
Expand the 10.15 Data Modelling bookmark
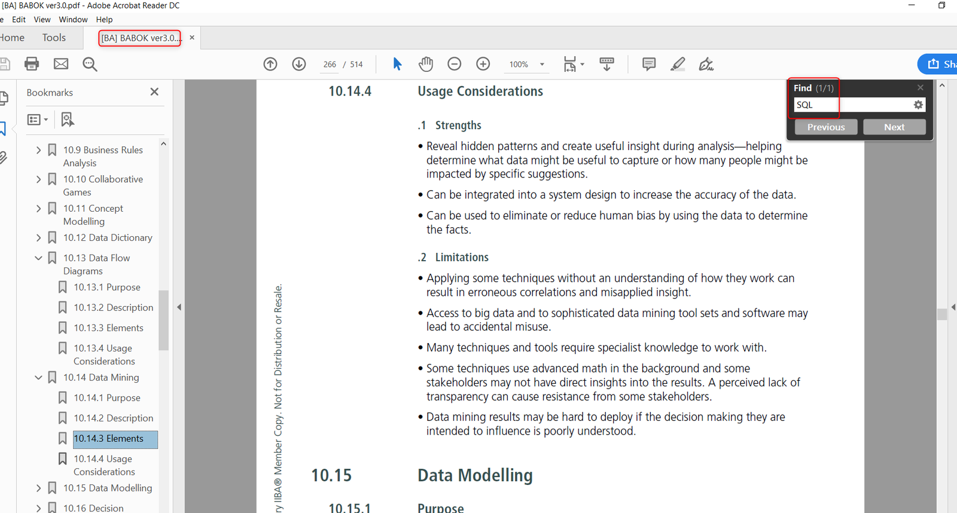tap(38, 488)
